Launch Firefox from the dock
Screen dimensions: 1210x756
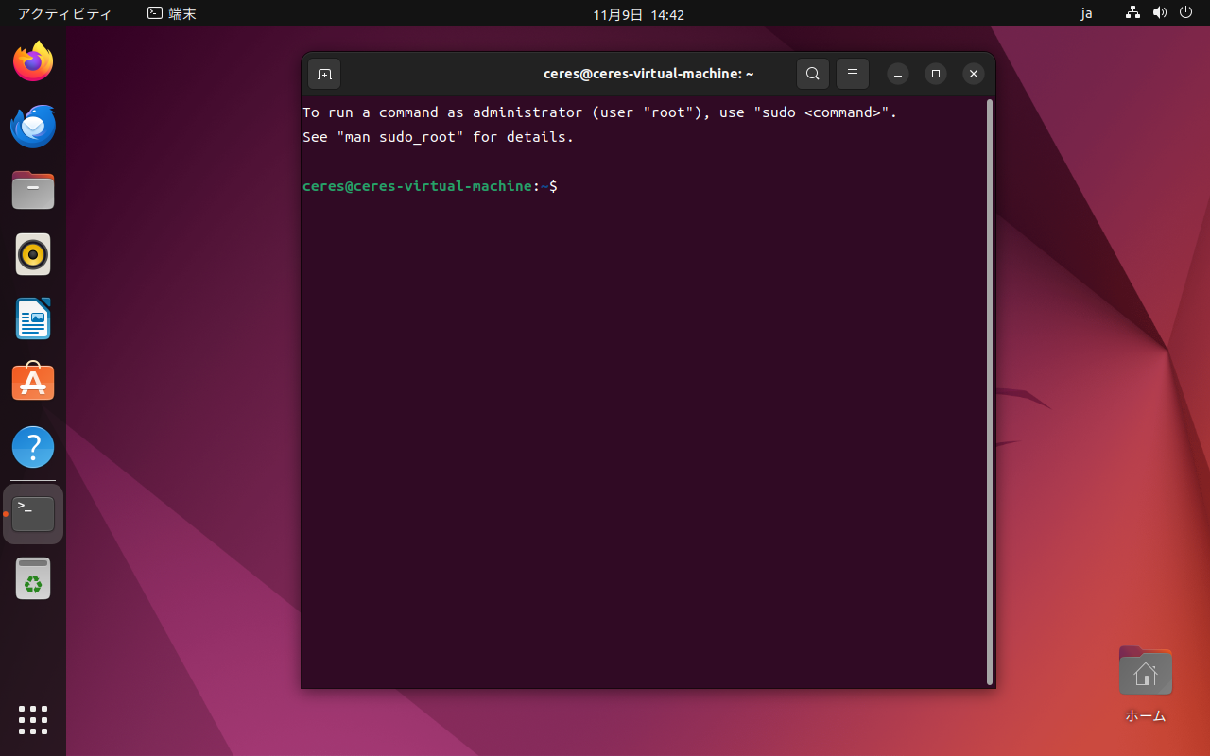pyautogui.click(x=33, y=62)
